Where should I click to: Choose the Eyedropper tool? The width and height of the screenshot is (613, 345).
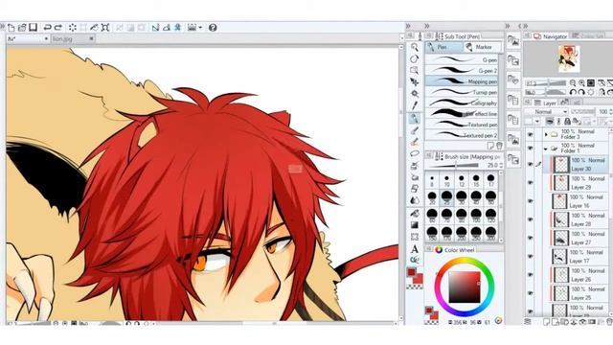(415, 104)
